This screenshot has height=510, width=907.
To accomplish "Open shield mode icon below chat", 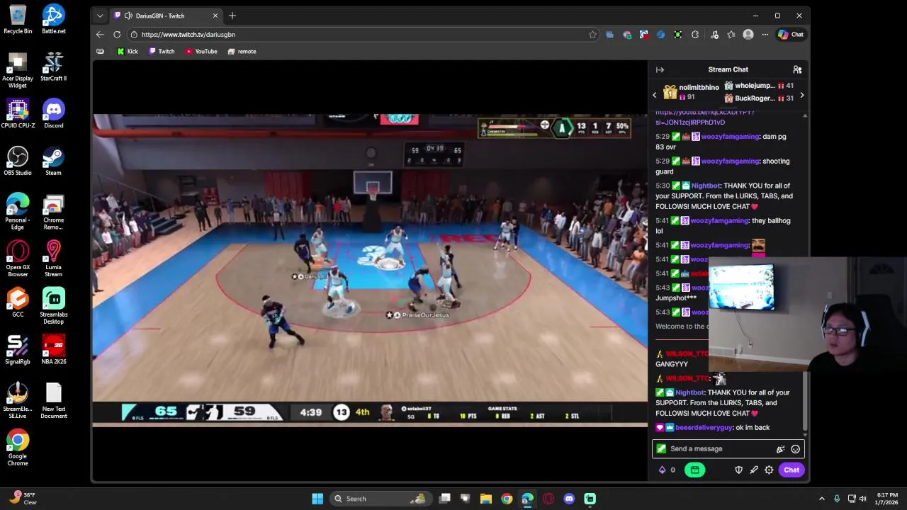I will point(738,470).
